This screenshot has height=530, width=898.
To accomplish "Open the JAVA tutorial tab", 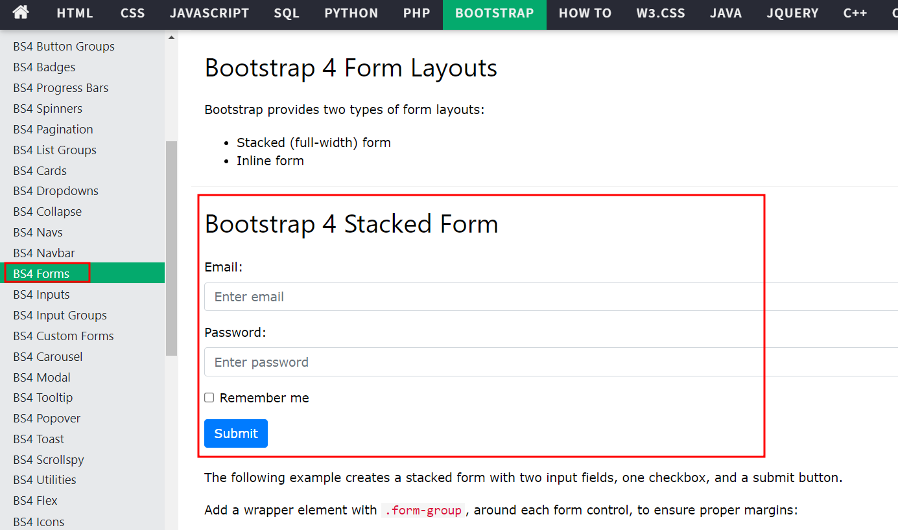I will pos(726,13).
